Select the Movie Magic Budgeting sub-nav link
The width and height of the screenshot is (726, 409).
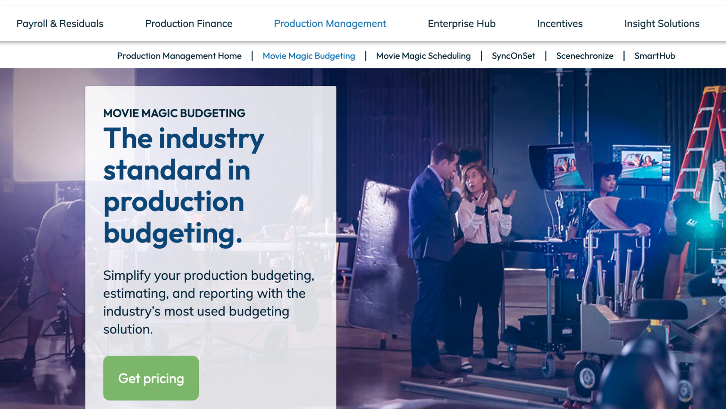tap(309, 56)
